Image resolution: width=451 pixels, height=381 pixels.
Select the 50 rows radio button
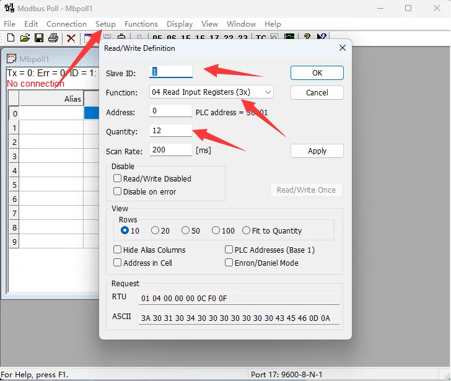(x=185, y=230)
